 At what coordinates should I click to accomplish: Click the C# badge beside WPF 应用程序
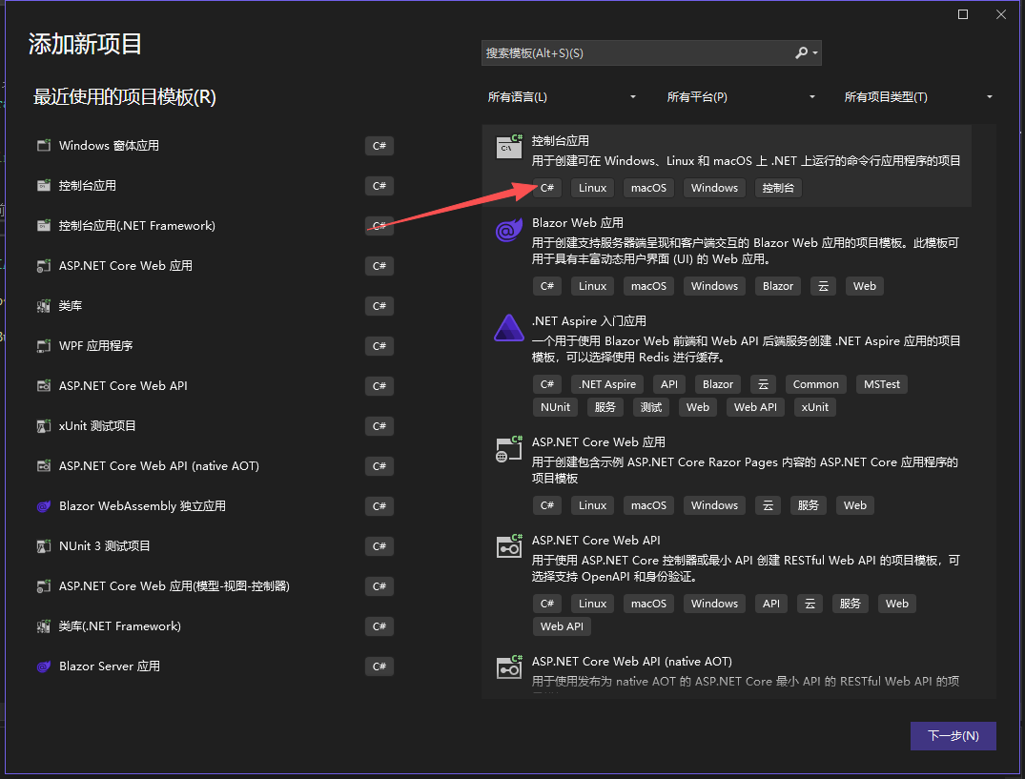pyautogui.click(x=379, y=346)
